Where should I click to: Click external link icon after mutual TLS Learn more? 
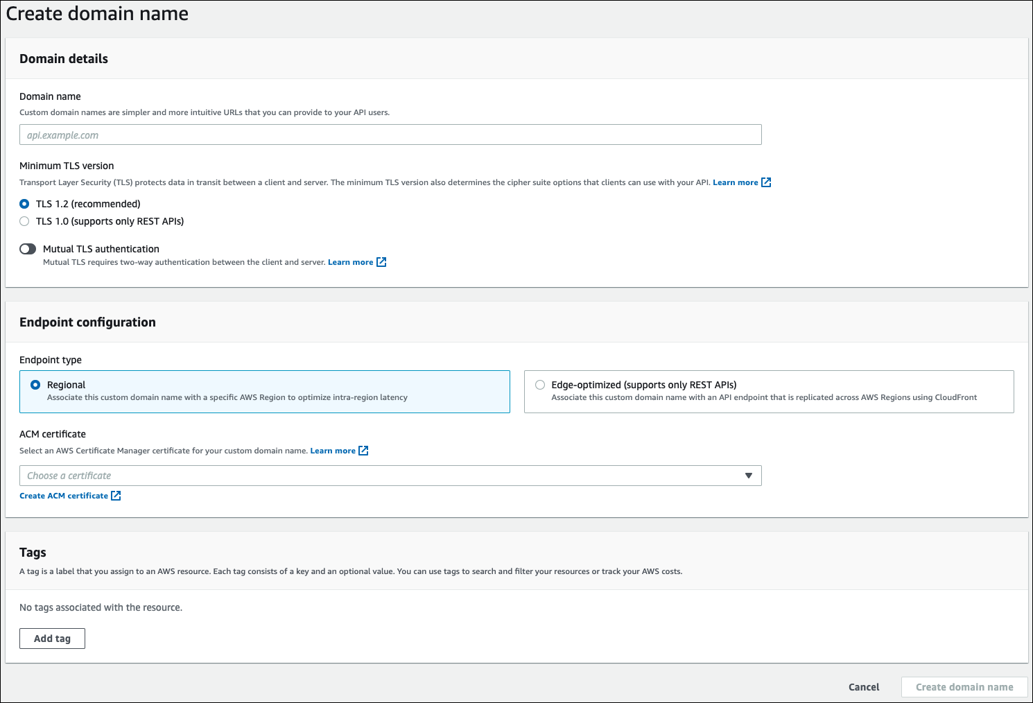[x=381, y=262]
